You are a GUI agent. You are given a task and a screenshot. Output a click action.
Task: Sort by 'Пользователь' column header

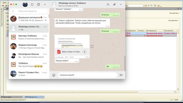tap(170, 31)
